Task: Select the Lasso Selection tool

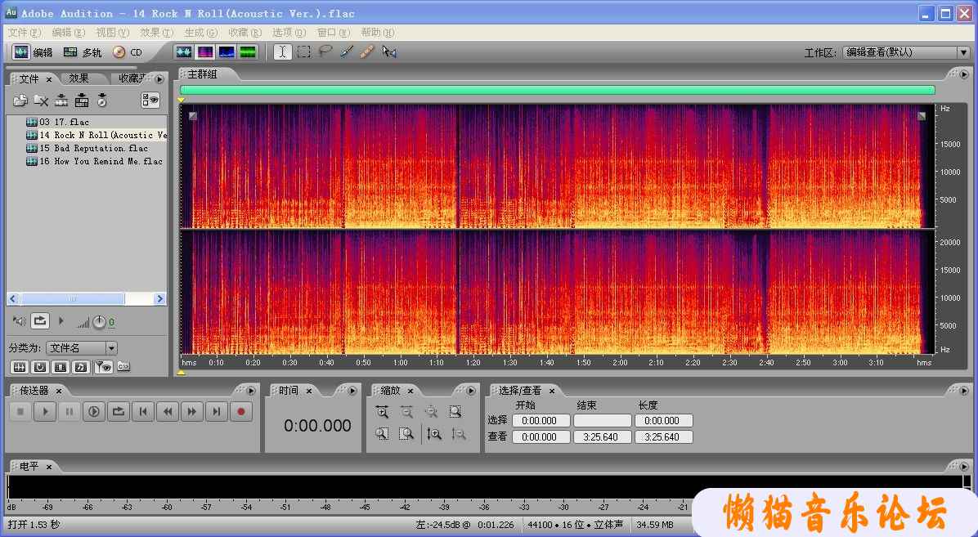Action: point(325,51)
